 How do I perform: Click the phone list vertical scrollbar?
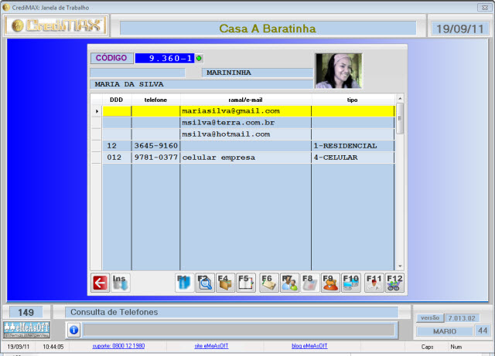click(400, 185)
